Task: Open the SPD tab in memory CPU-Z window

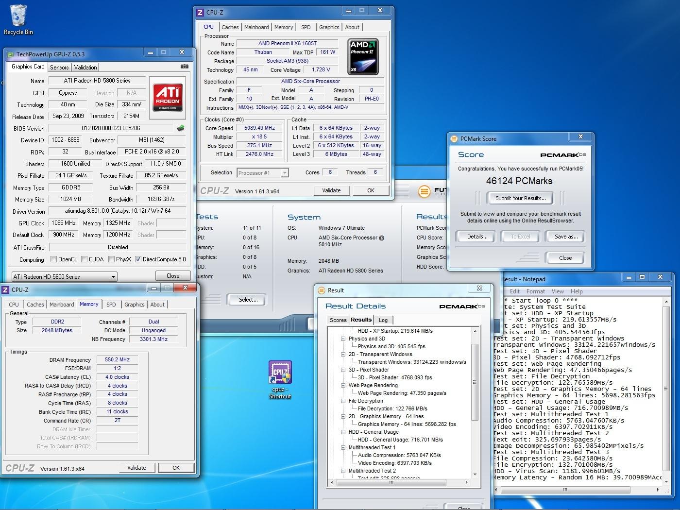Action: (111, 305)
